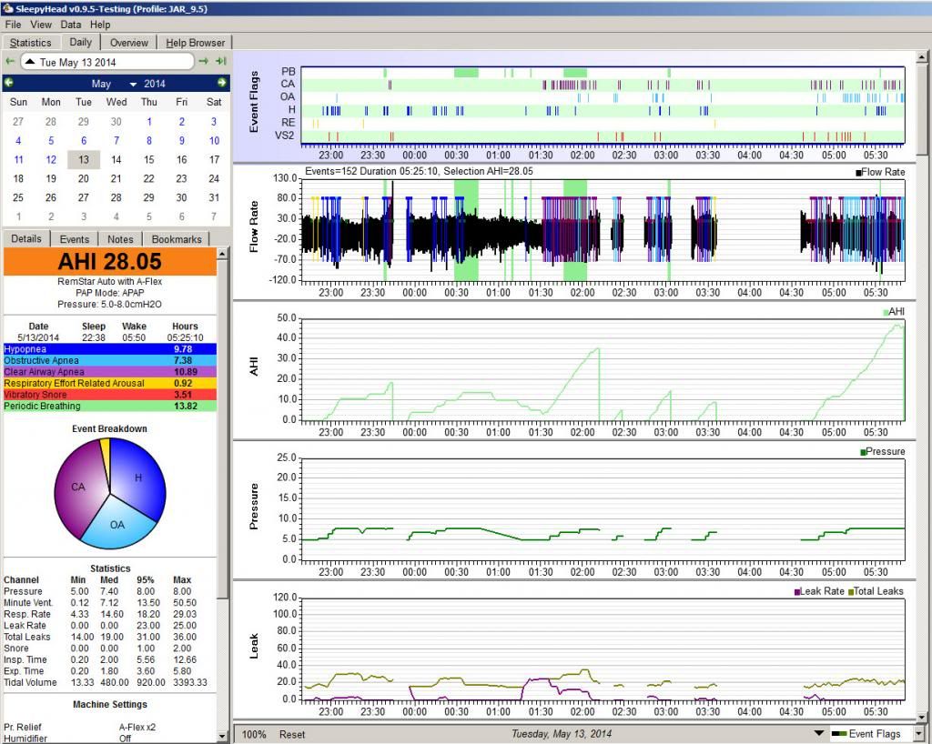Select May 14 in the calendar
This screenshot has width=932, height=744.
pyautogui.click(x=116, y=160)
